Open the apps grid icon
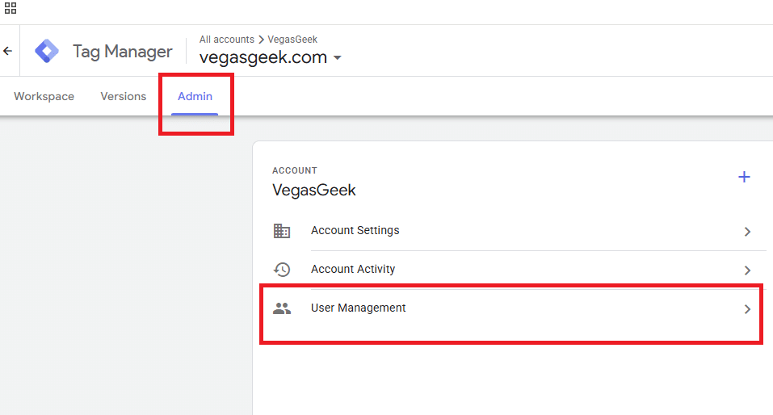Image resolution: width=773 pixels, height=415 pixels. click(11, 8)
